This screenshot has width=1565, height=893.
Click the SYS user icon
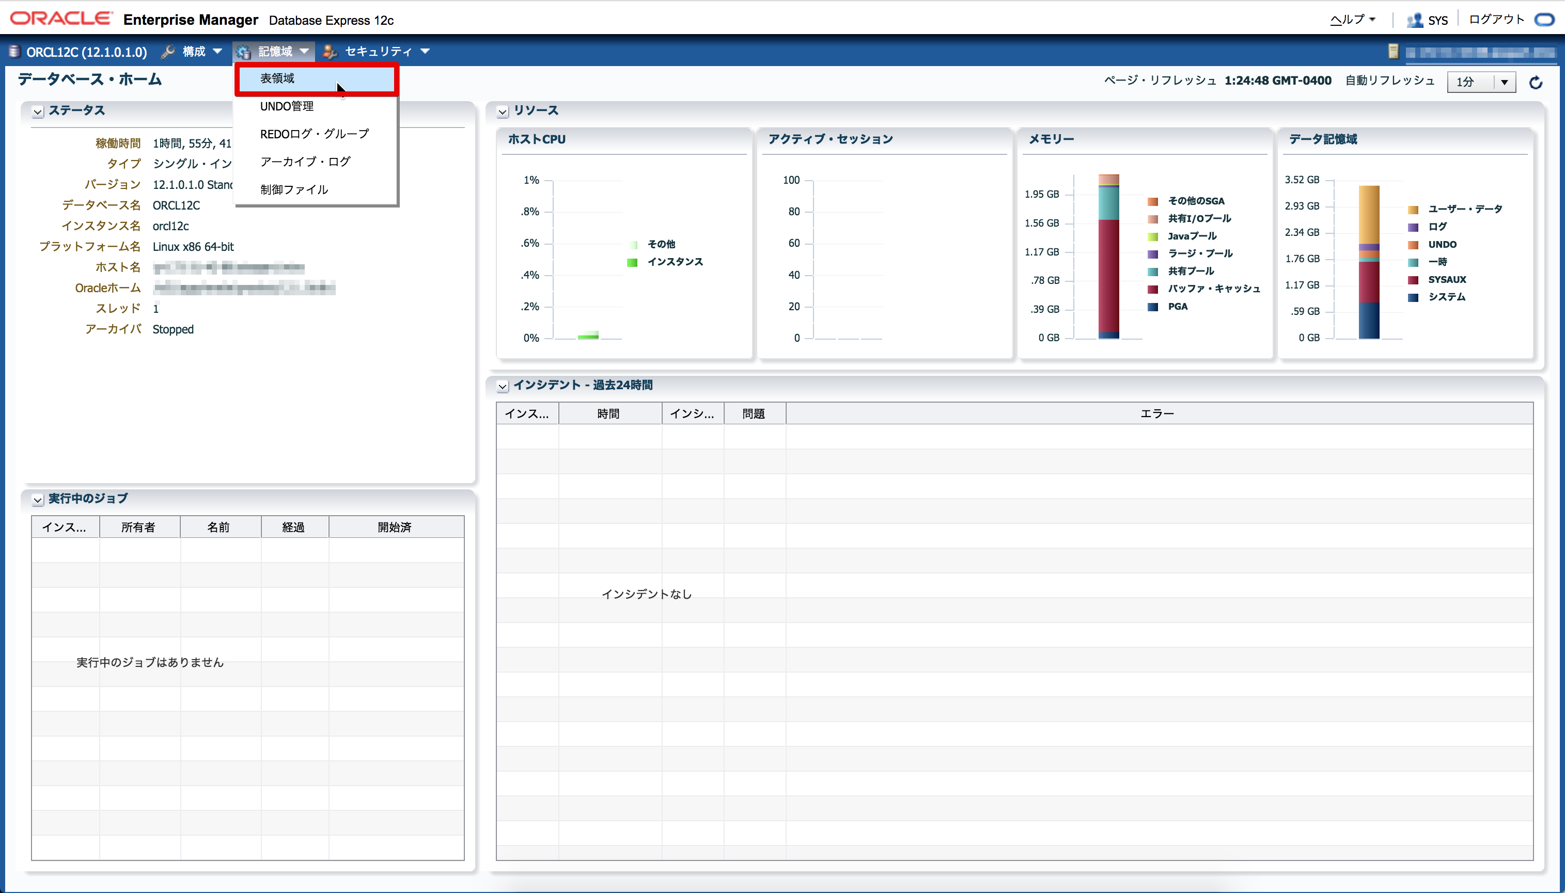coord(1415,20)
